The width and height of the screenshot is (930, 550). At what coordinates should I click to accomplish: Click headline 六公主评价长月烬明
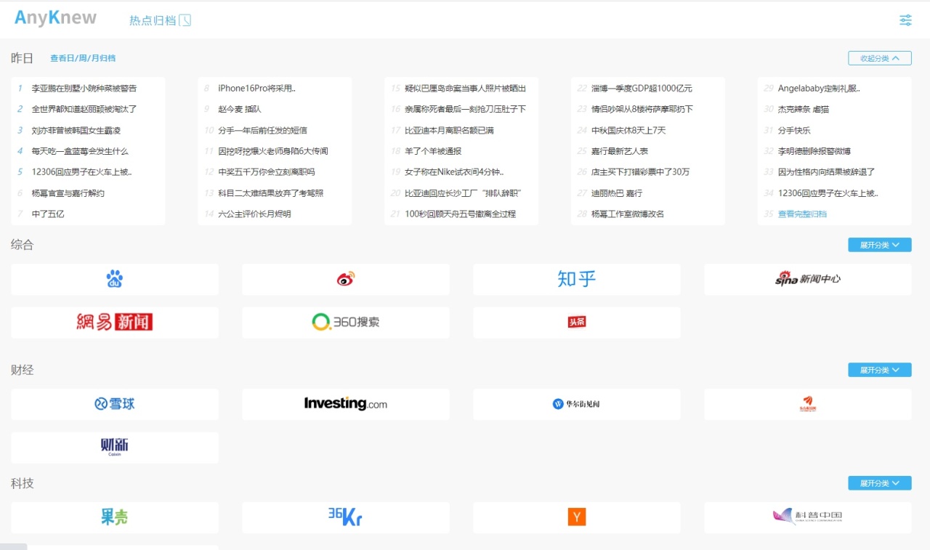(254, 214)
